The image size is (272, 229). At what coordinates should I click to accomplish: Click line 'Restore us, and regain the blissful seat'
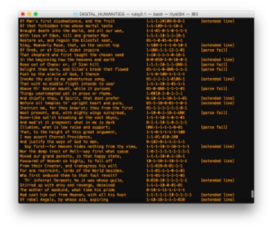tap(66, 40)
